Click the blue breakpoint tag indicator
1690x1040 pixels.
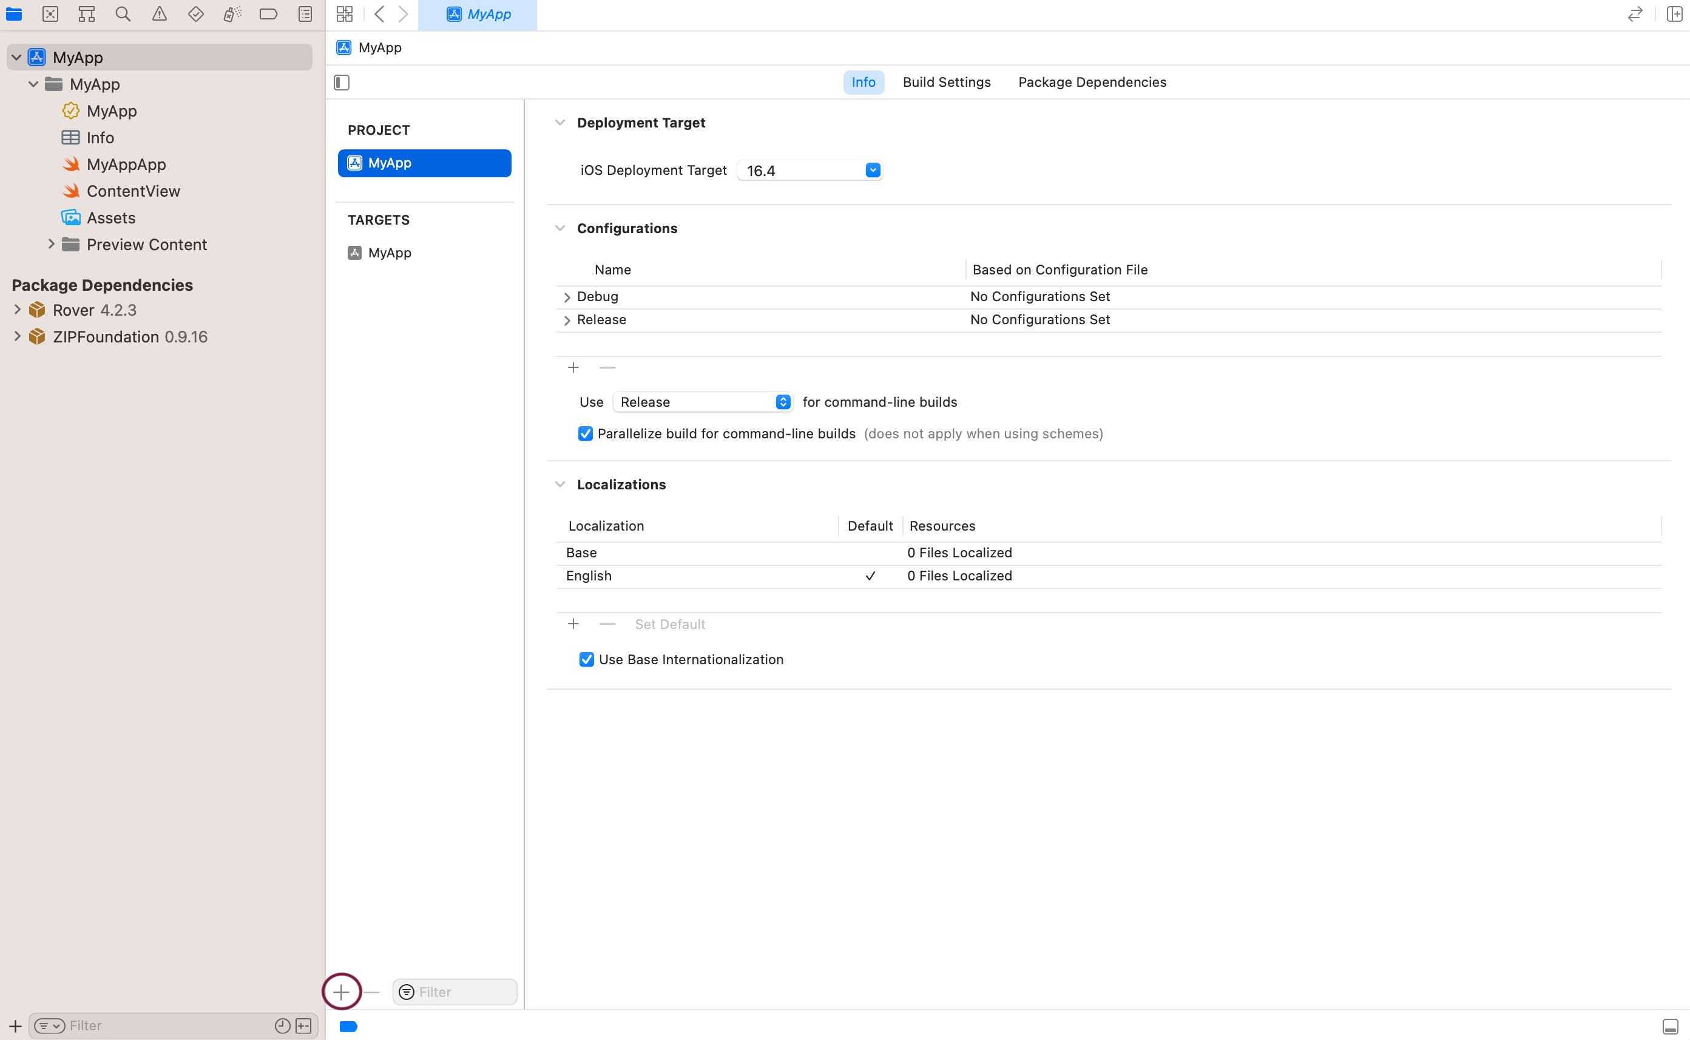pyautogui.click(x=348, y=1026)
